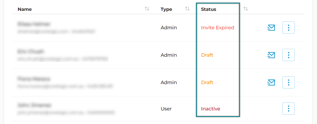Click the User type cell
This screenshot has height=124, width=317.
(x=166, y=109)
